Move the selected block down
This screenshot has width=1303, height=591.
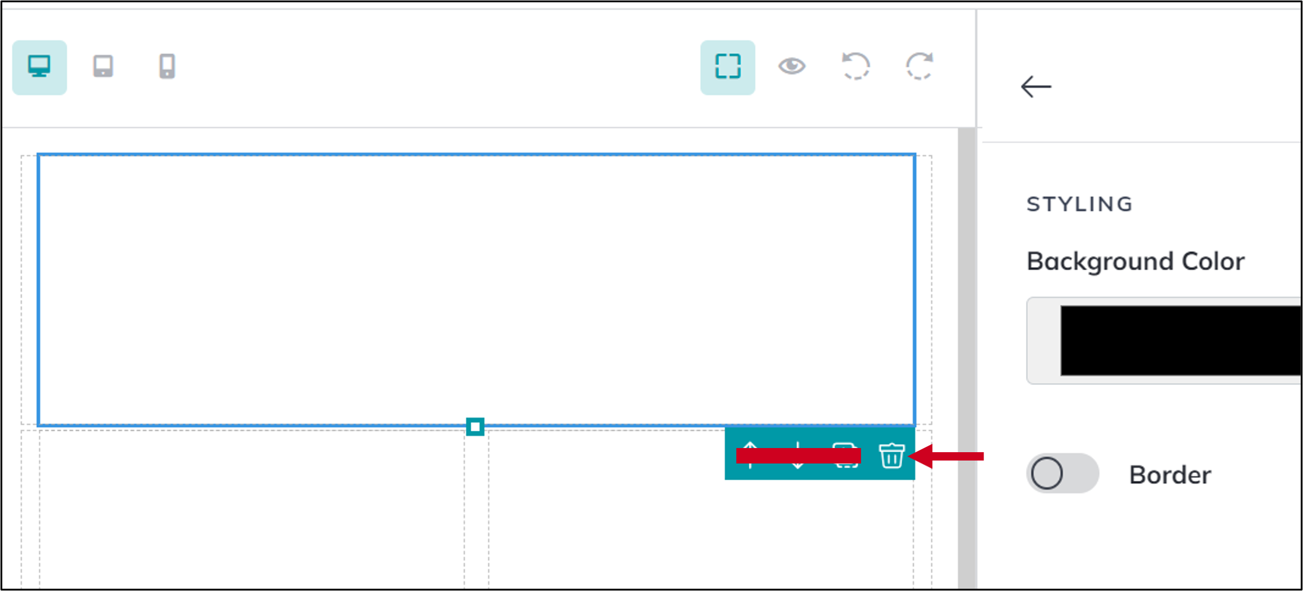tap(797, 456)
